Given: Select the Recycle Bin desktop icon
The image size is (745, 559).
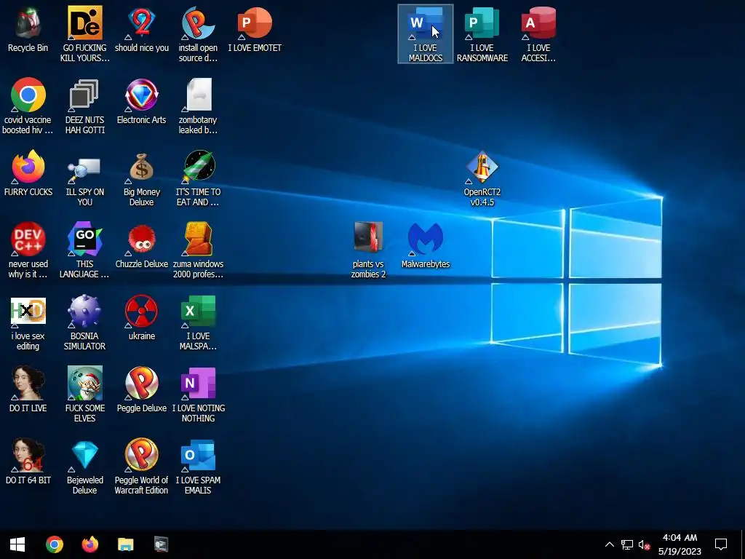Looking at the screenshot, I should coord(28,30).
